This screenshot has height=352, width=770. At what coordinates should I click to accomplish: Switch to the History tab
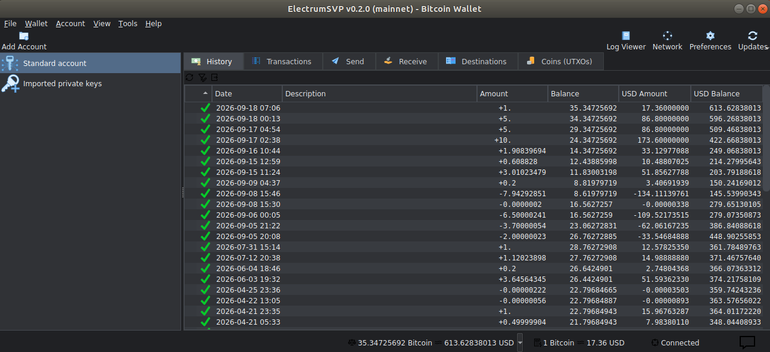(x=213, y=61)
